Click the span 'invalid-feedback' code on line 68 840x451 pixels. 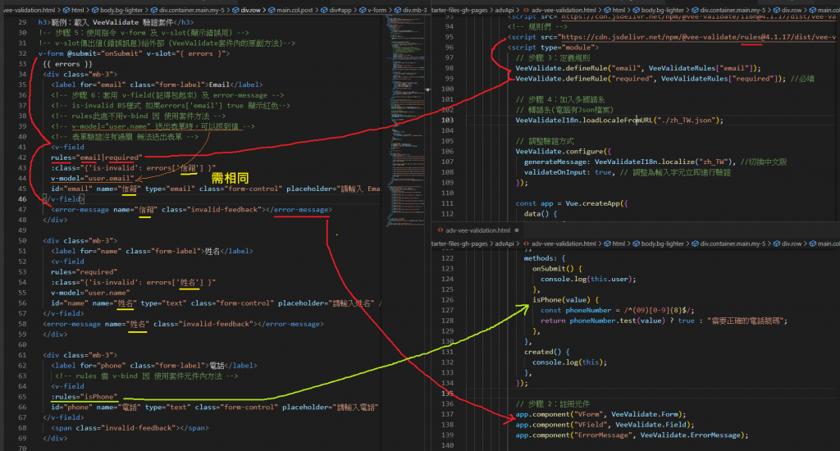click(130, 427)
